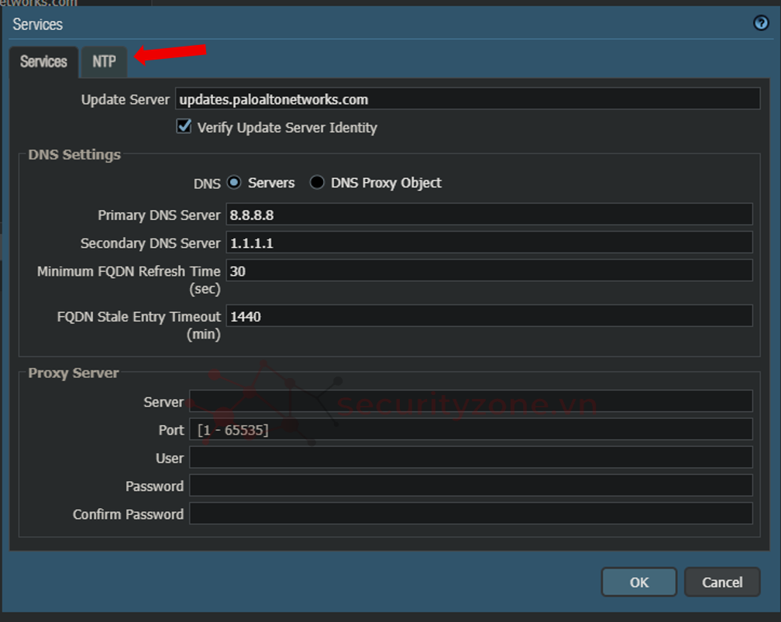Click the Services dialog title bar
This screenshot has height=622, width=781.
387,24
